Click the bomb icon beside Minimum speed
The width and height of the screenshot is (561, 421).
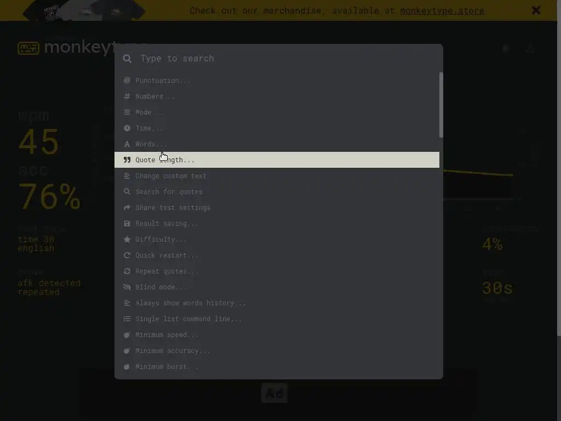click(x=127, y=335)
